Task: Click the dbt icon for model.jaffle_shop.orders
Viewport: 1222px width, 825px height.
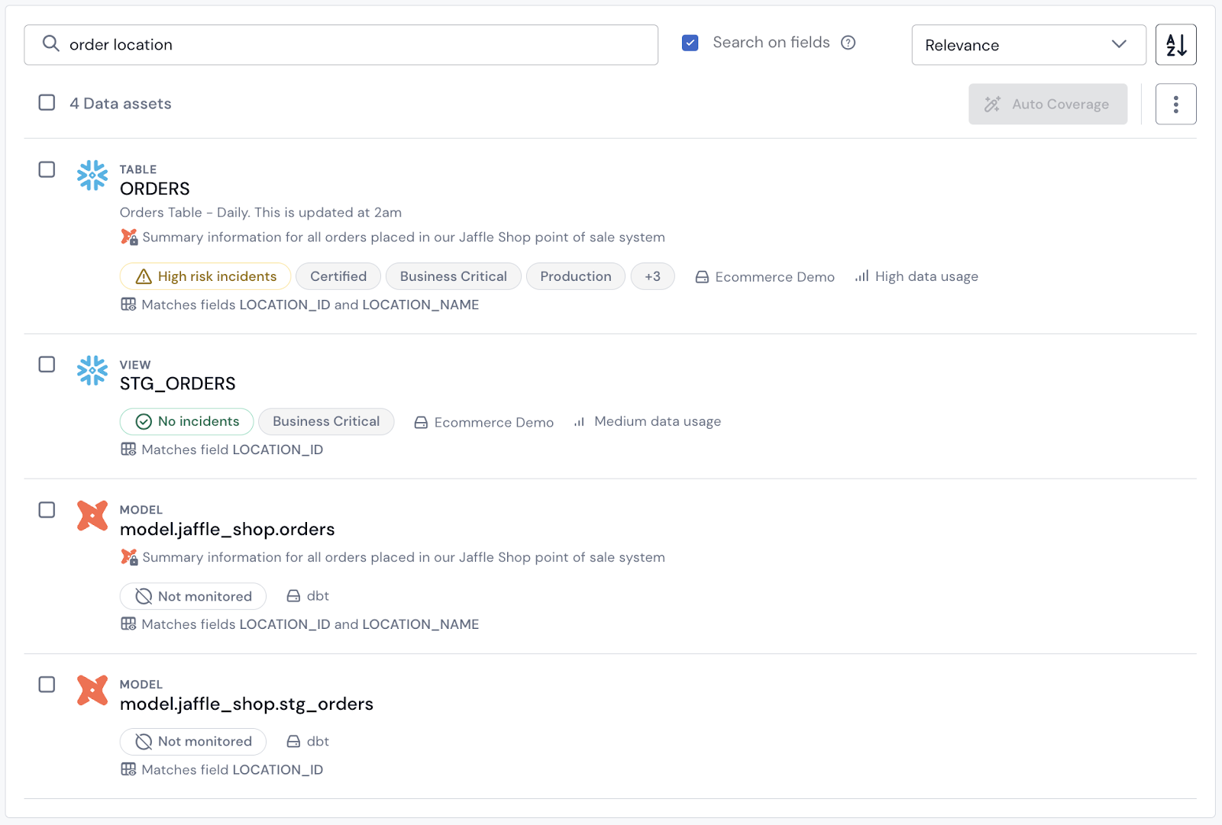Action: click(x=92, y=516)
